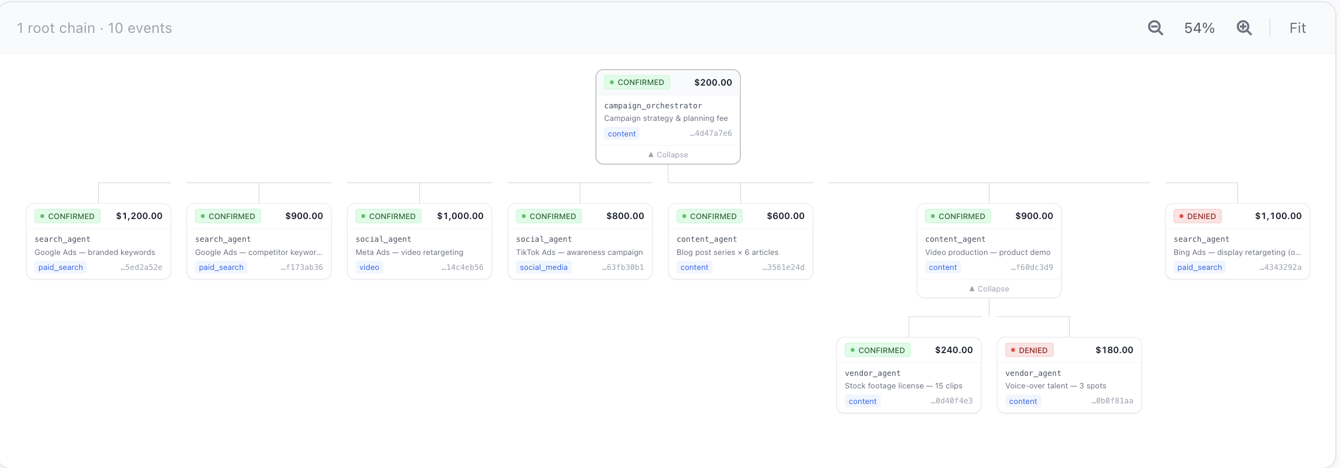Click the social_media tag
The image size is (1340, 468).
[544, 268]
